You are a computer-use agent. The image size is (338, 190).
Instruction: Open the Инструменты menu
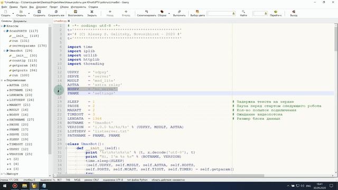point(79,7)
